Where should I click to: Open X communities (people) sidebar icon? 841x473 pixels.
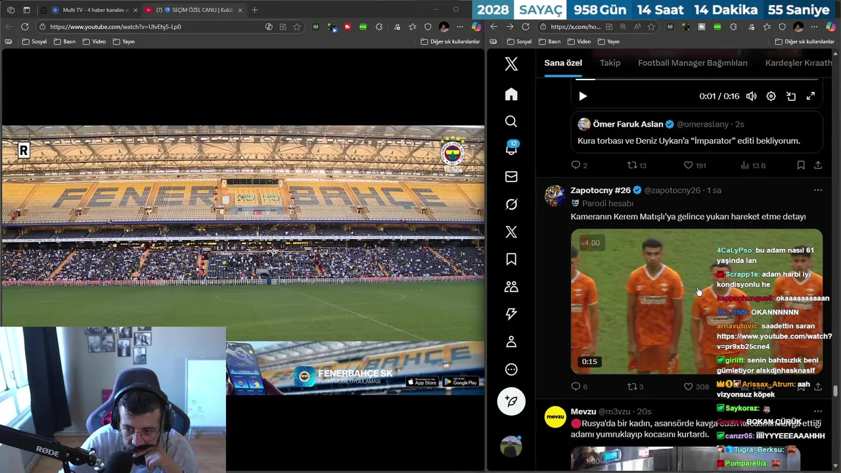pos(511,287)
